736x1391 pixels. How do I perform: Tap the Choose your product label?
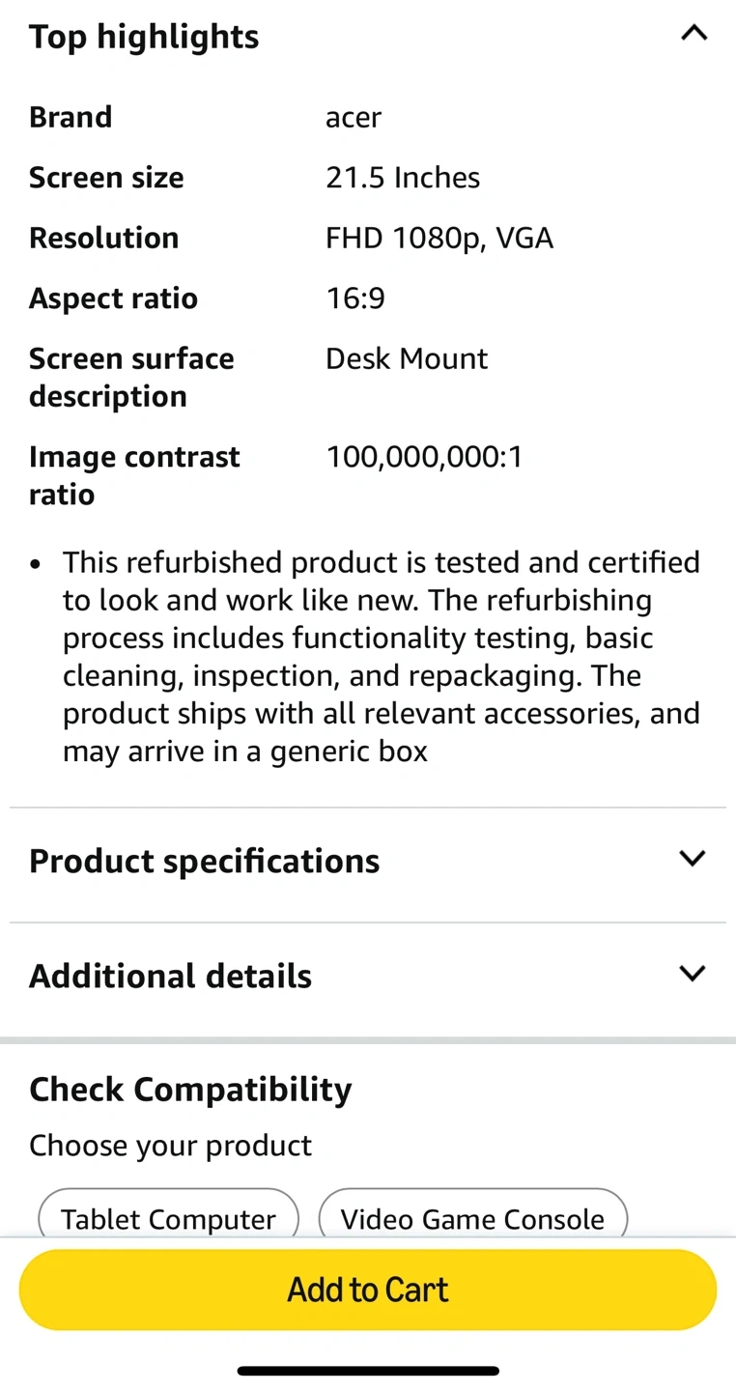[x=170, y=1146]
